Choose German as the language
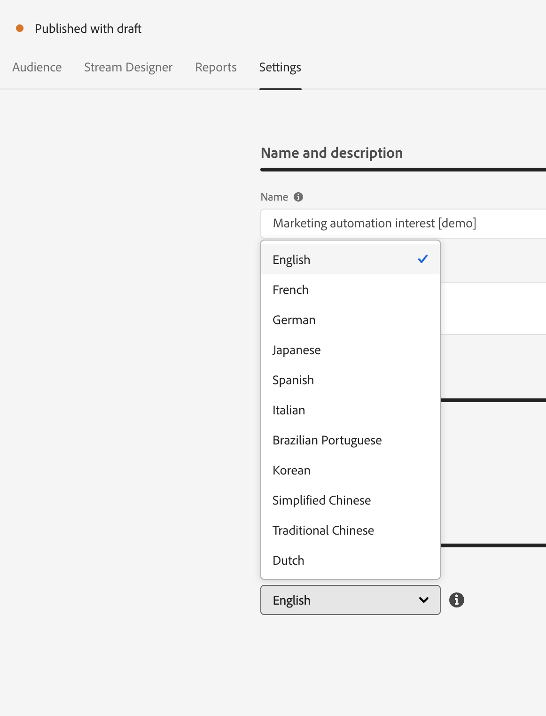 [294, 320]
